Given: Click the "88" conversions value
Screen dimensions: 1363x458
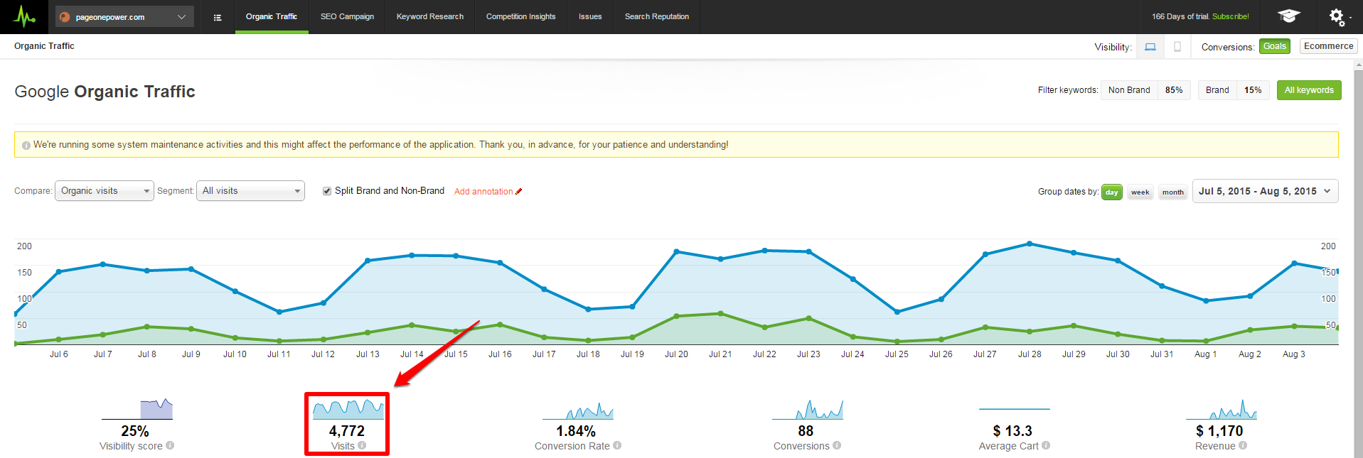Looking at the screenshot, I should [x=806, y=431].
